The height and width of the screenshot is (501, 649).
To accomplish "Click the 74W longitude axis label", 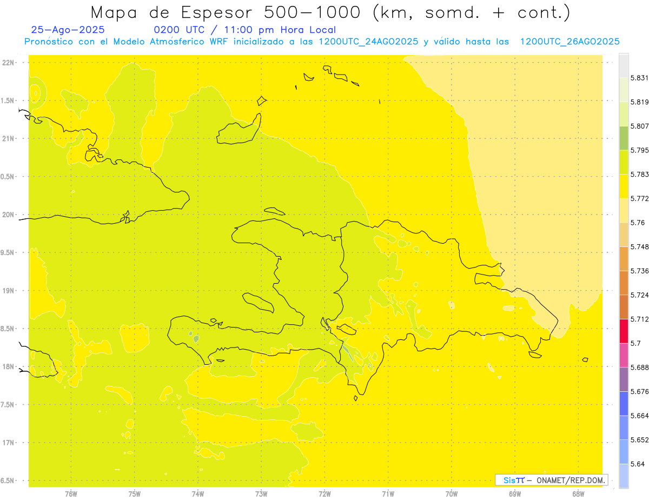I will click(198, 493).
